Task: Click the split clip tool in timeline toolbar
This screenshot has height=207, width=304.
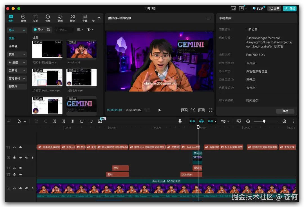Action: click(x=55, y=121)
